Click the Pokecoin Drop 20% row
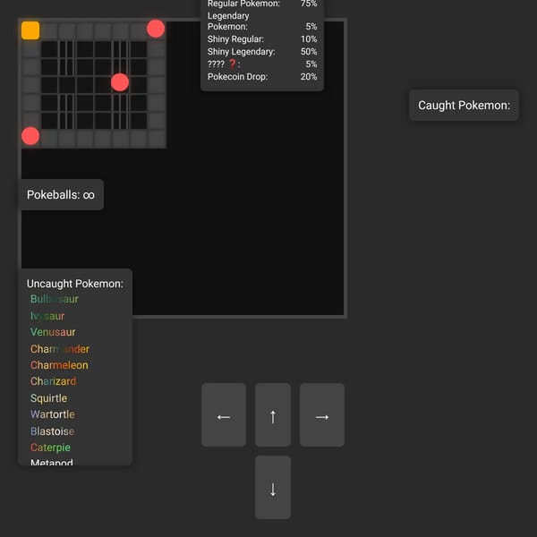 (262, 77)
